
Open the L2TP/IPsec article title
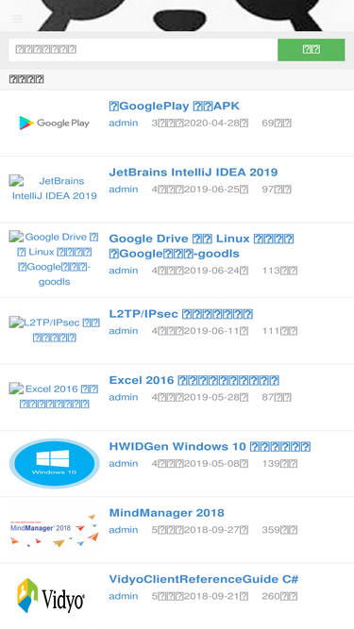click(x=181, y=314)
